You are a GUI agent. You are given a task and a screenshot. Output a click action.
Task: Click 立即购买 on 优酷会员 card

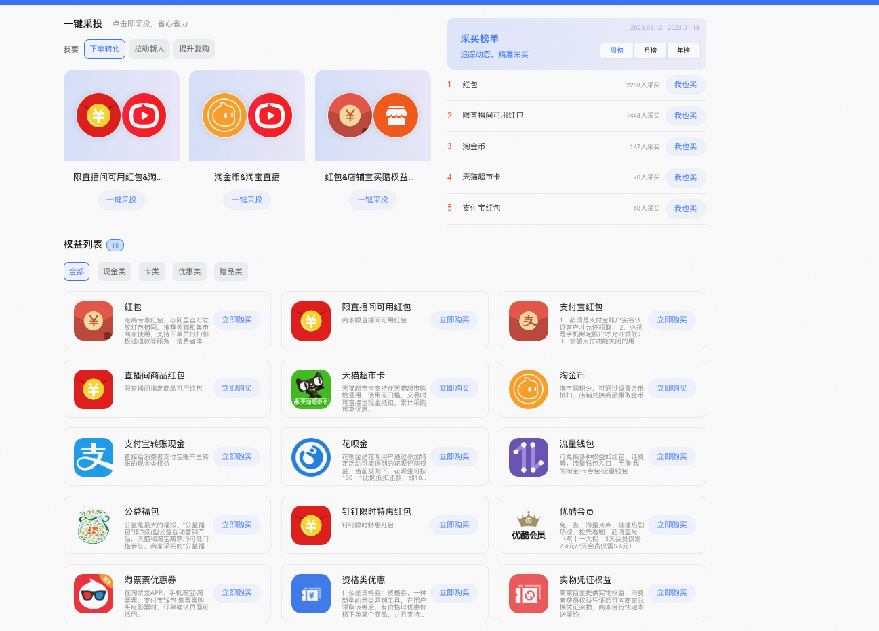672,525
